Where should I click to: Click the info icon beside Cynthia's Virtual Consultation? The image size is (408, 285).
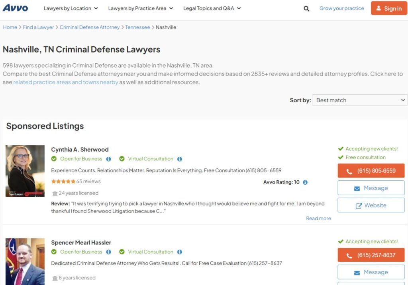tap(180, 159)
